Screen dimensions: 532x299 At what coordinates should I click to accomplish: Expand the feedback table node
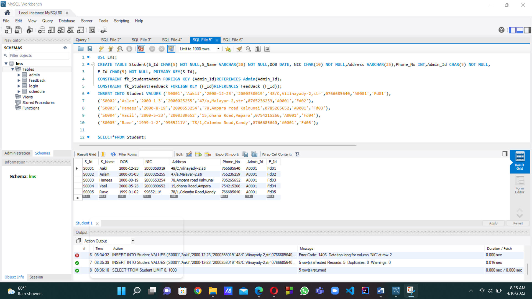tap(19, 80)
